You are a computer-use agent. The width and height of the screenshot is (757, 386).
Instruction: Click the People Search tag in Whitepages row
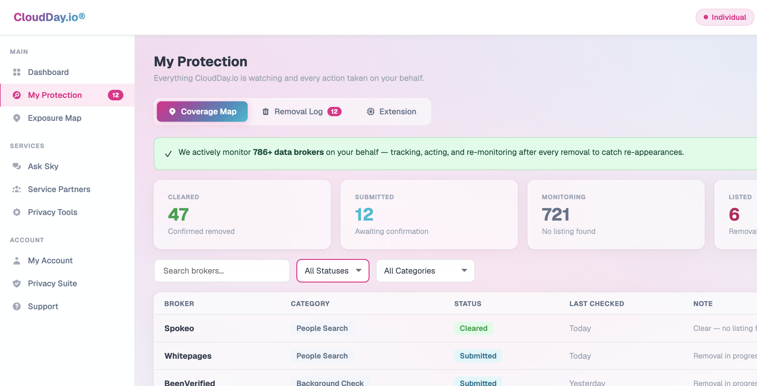pyautogui.click(x=322, y=356)
